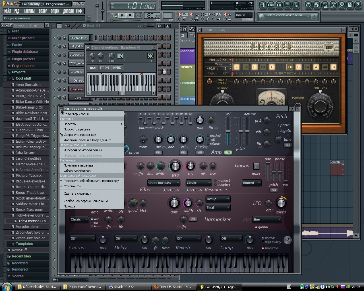This screenshot has height=291, width=364.
Task: Click the Stop button in transport
Action: pos(130,15)
